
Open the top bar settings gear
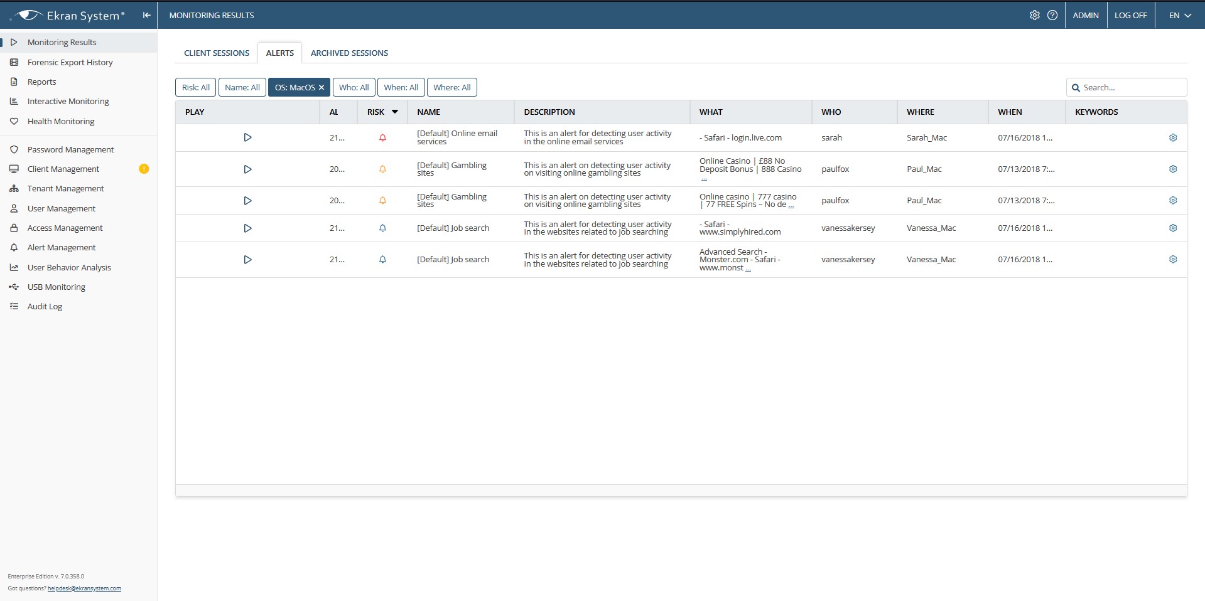pos(1034,15)
